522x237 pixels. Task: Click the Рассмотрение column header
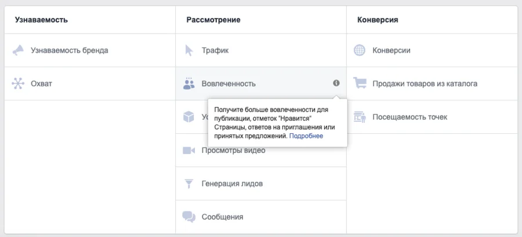(x=213, y=20)
